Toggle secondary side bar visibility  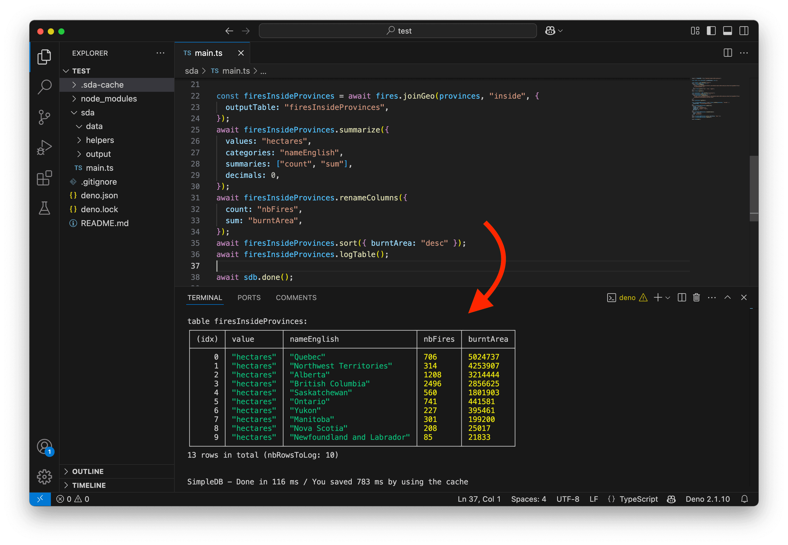744,31
